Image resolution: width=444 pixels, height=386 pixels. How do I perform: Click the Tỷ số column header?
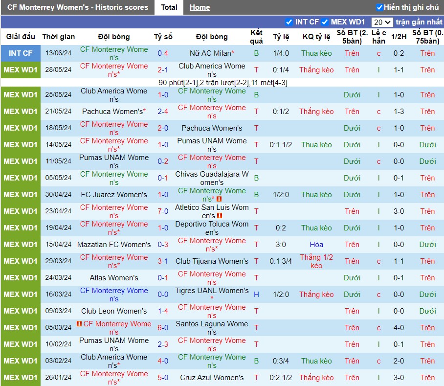coord(163,37)
